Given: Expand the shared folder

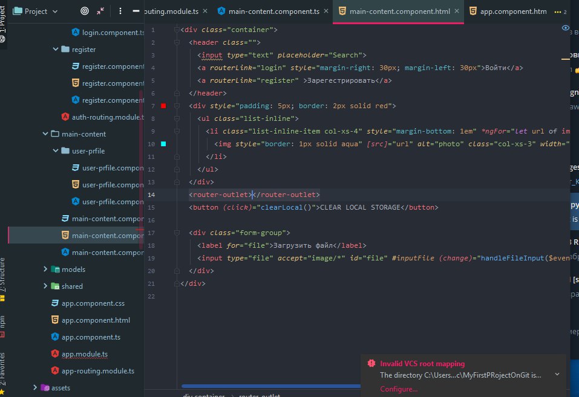Looking at the screenshot, I should pos(45,286).
